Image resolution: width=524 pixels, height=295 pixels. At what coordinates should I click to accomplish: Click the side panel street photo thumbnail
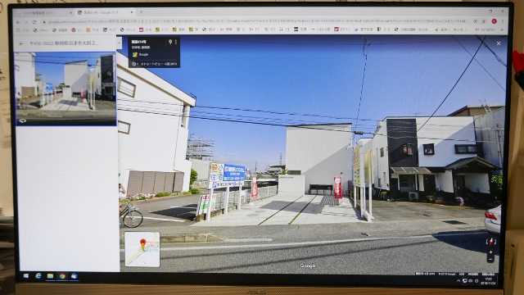65,88
